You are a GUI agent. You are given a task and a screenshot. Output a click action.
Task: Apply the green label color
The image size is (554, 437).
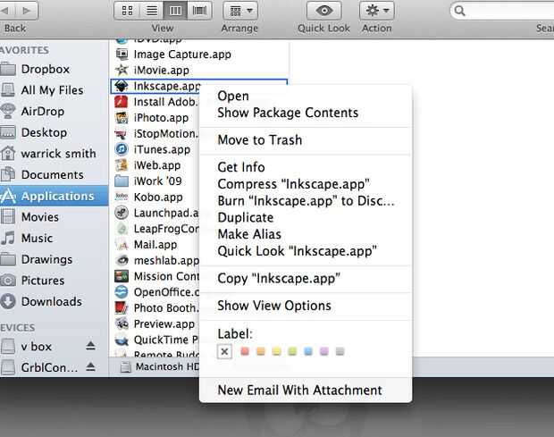pos(292,351)
